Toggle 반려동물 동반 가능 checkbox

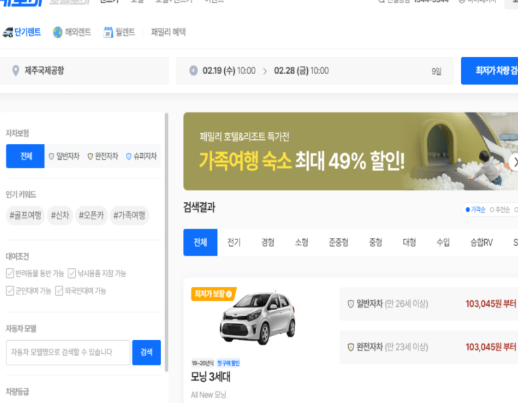click(10, 273)
